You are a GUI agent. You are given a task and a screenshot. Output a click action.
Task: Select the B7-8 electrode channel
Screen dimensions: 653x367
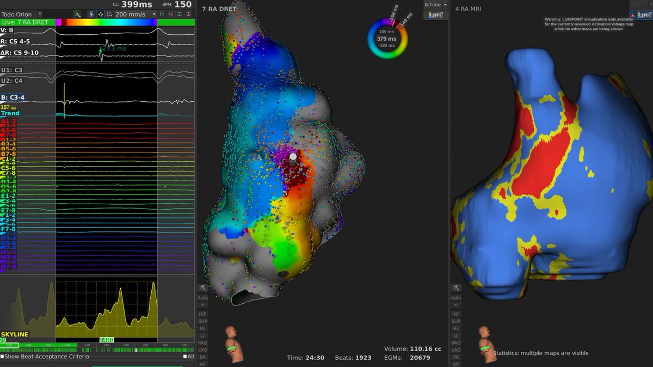click(x=8, y=155)
